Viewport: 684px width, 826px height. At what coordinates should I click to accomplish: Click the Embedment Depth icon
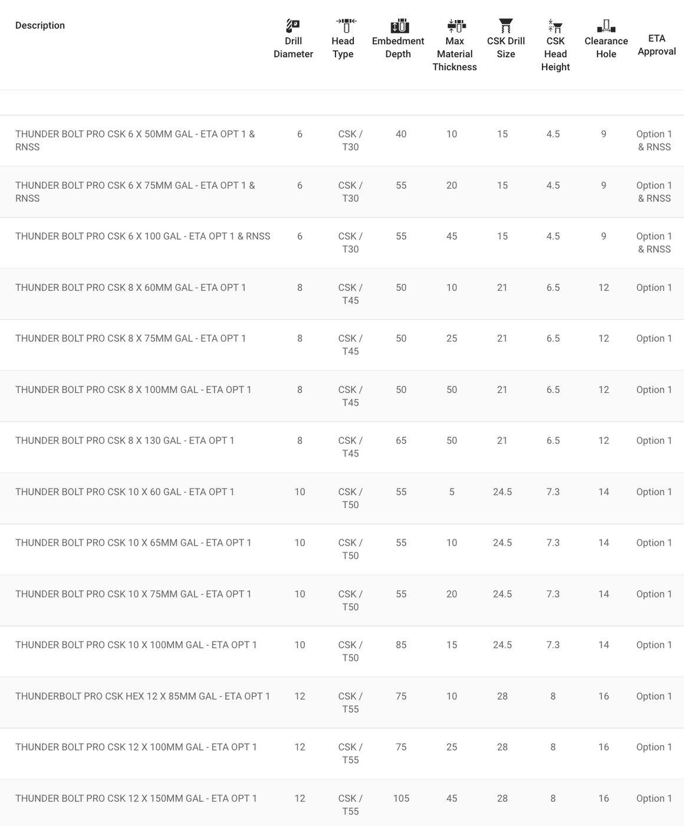(x=400, y=26)
